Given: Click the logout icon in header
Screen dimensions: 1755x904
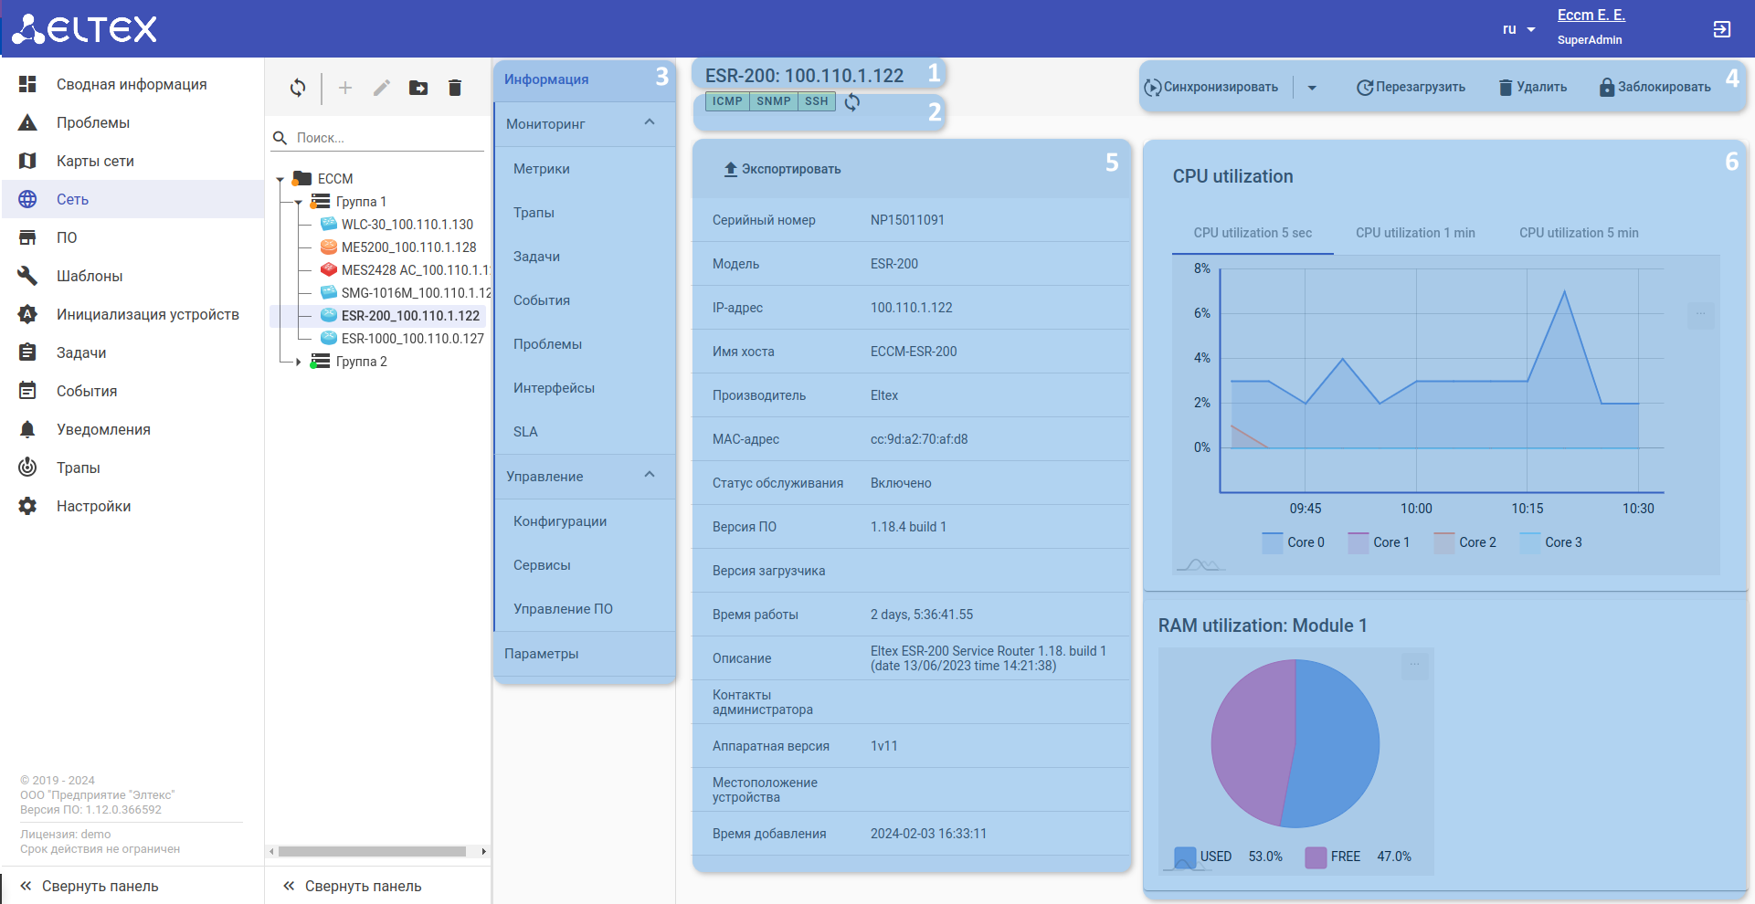Looking at the screenshot, I should pos(1721,29).
